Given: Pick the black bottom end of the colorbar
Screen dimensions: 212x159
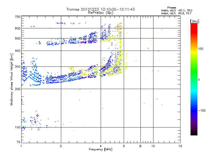Looking at the screenshot, I should click(194, 134).
